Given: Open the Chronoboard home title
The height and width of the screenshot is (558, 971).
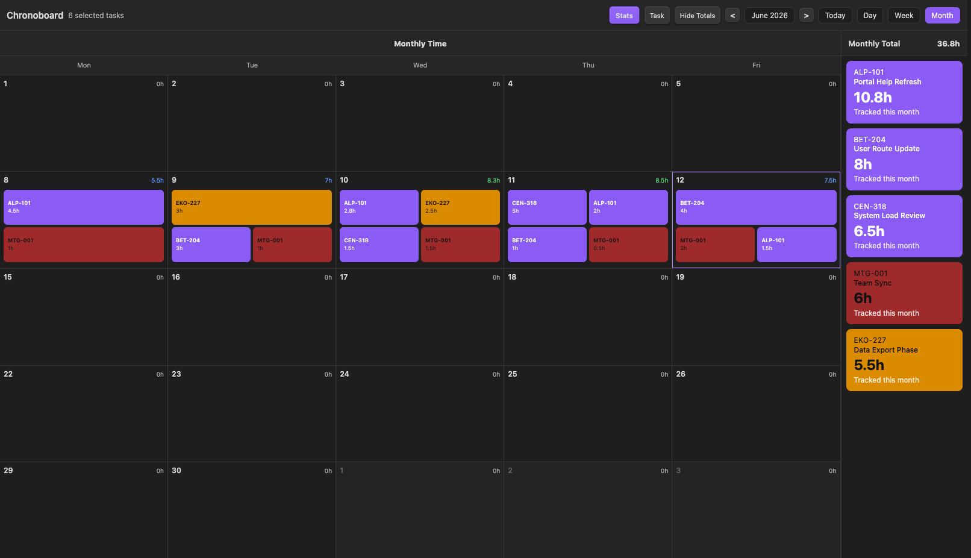Looking at the screenshot, I should 35,16.
